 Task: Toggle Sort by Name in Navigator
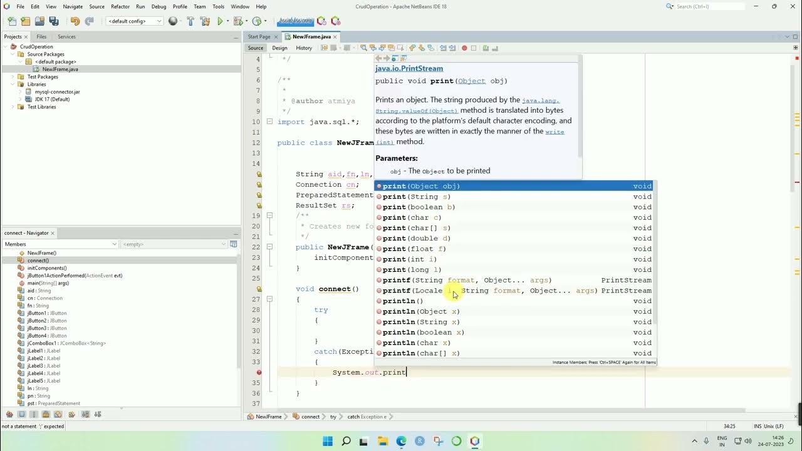(x=85, y=414)
